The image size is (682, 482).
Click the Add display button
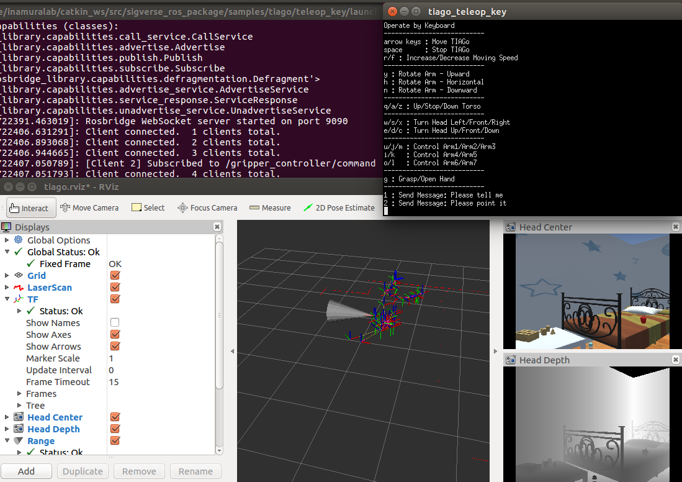27,471
